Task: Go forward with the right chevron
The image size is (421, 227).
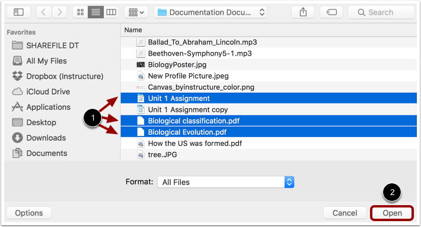Action: [59, 12]
